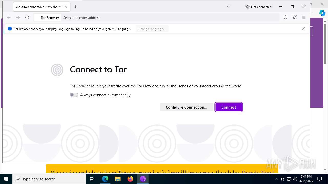Toggle Always connect automatically switch
The image size is (328, 184).
[x=74, y=95]
